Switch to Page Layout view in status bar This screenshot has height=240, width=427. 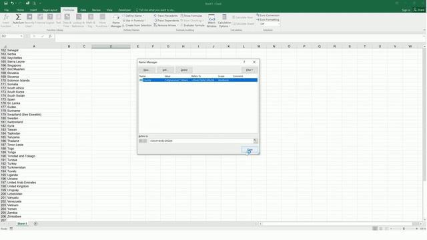click(x=381, y=229)
